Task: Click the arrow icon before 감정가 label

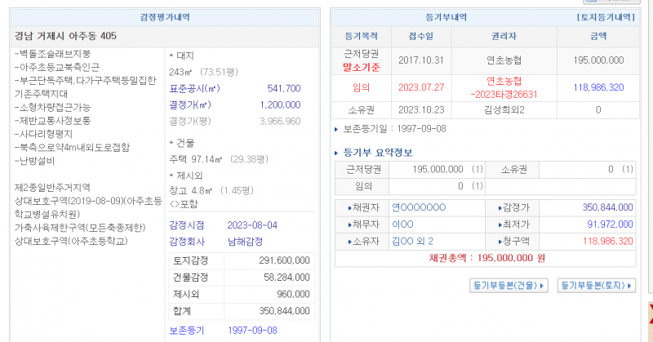Action: pos(501,207)
